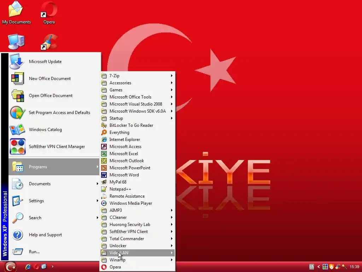362x272 pixels.
Task: Click the Everything search icon
Action: (104, 132)
